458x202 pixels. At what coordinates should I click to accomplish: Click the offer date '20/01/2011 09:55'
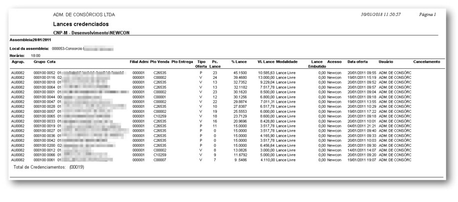tap(361, 73)
